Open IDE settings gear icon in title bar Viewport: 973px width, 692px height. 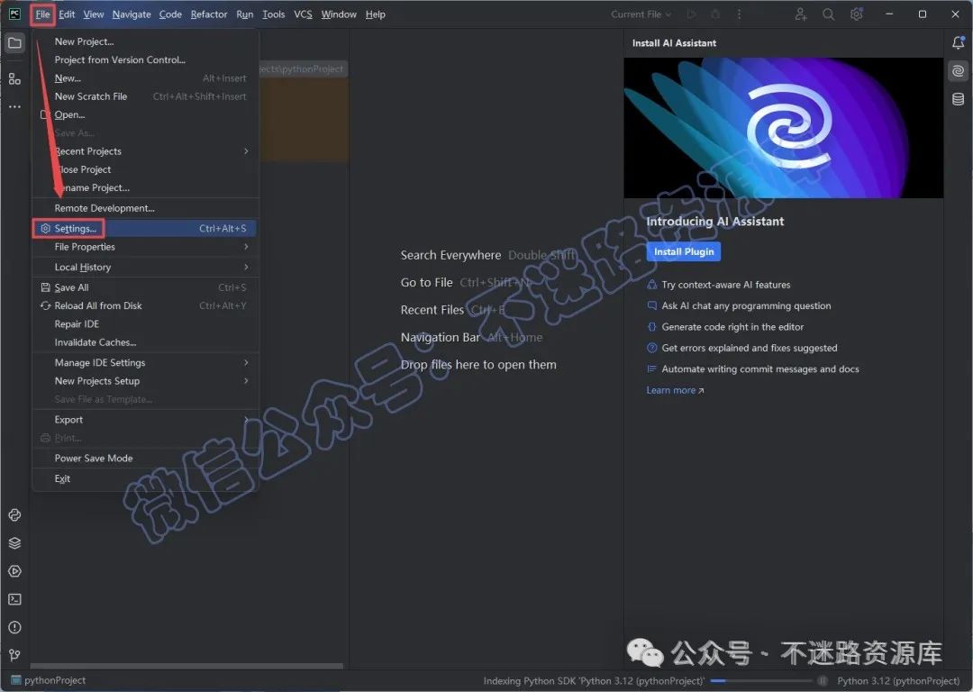[857, 14]
